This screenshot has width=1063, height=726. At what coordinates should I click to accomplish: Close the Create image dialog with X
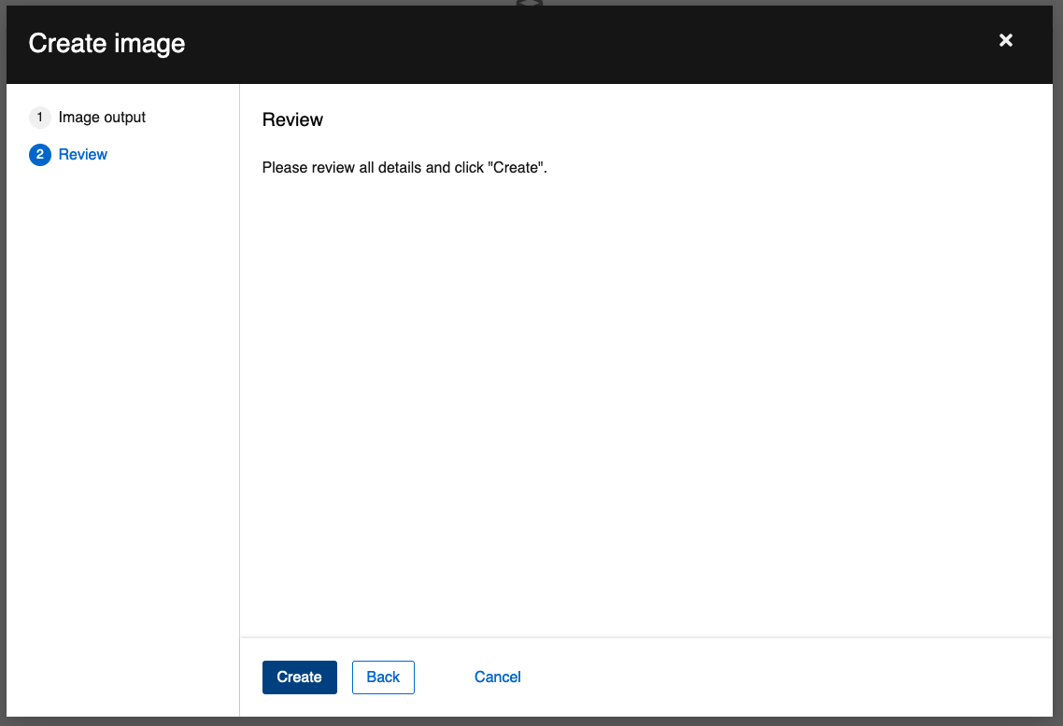1006,40
